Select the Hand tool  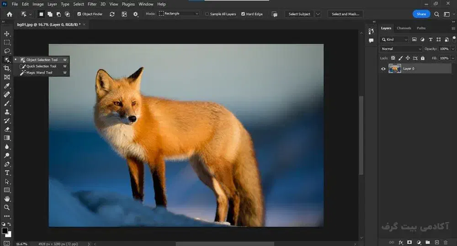click(7, 199)
